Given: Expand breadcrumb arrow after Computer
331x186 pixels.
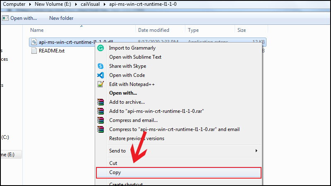Looking at the screenshot, I should coord(30,4).
